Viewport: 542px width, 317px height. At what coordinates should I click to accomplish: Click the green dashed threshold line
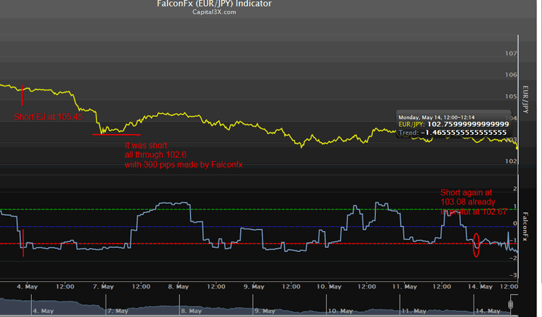271,209
